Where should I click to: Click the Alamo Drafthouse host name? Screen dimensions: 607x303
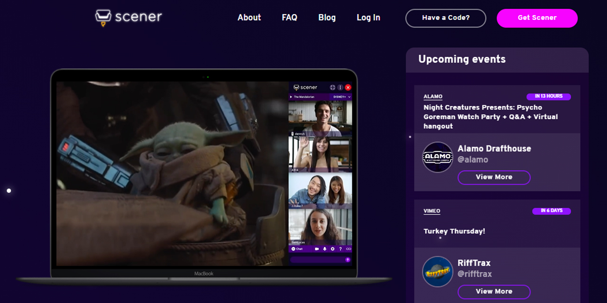(x=494, y=148)
